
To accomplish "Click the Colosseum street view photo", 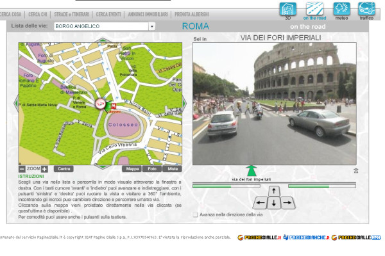I will 275,104.
